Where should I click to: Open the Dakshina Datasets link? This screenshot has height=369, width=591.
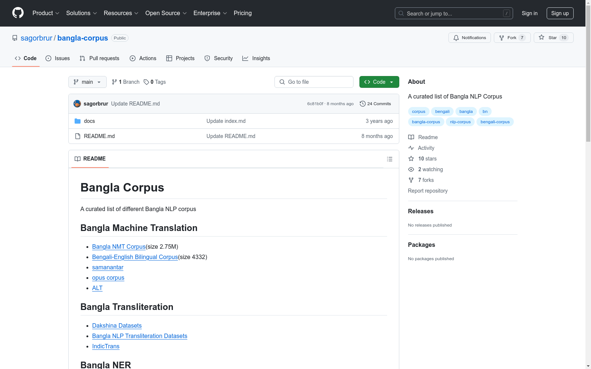click(x=117, y=325)
